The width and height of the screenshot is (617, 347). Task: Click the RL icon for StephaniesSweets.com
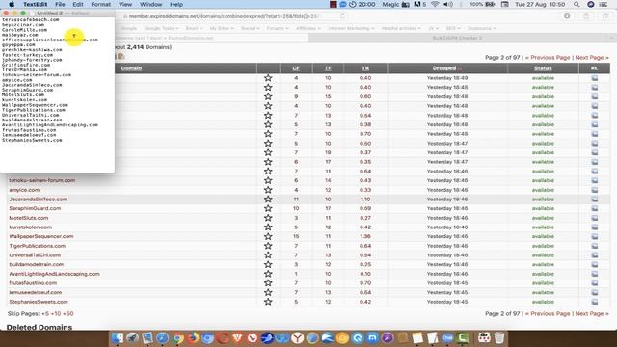594,302
